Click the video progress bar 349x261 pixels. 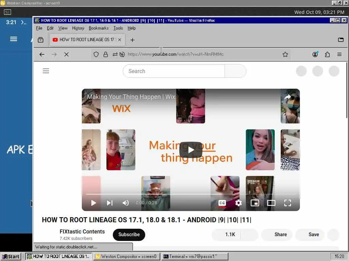point(191,194)
